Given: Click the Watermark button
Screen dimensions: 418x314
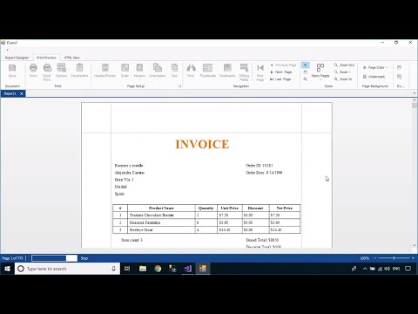Looking at the screenshot, I should coord(374,77).
